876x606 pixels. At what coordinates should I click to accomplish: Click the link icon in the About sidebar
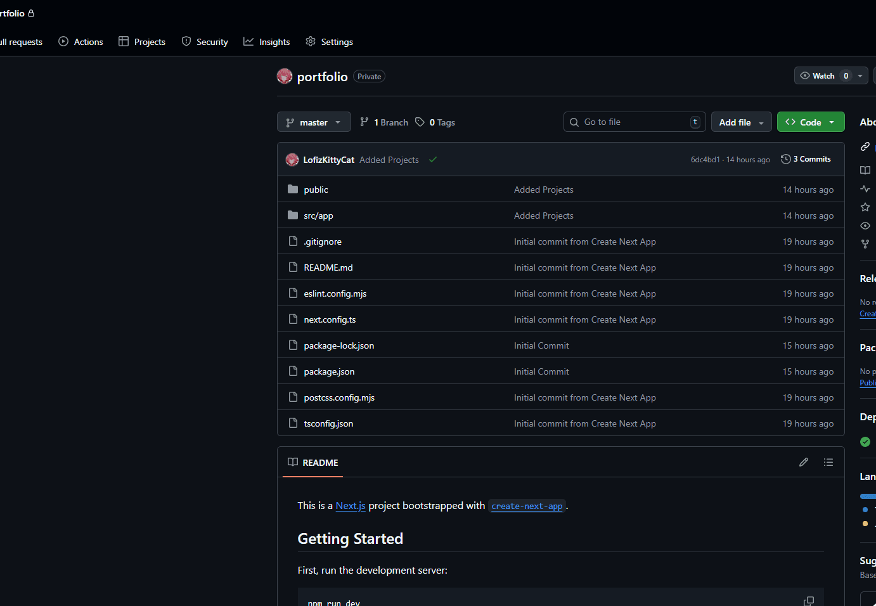865,146
